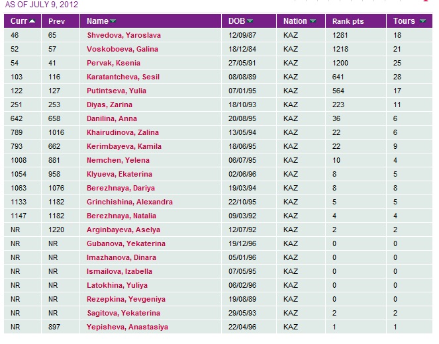Open Khairudinova, Zalina player page
Viewport: 439px width, 344px height.
[x=122, y=132]
